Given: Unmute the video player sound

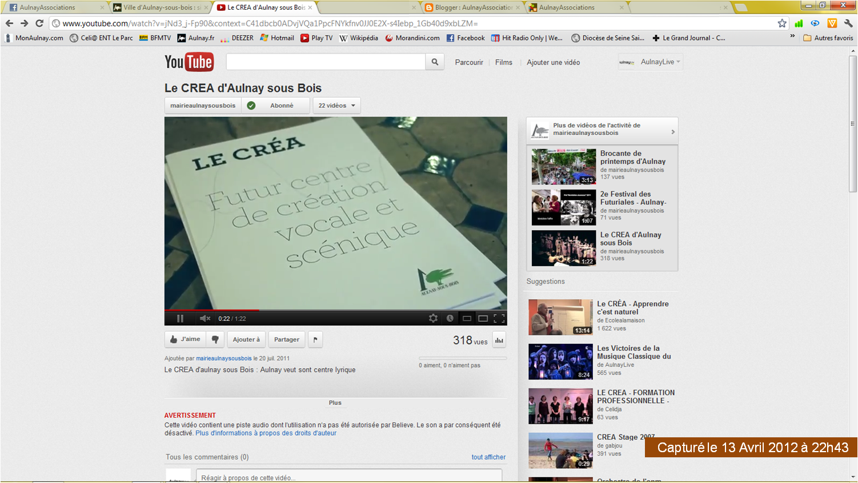Looking at the screenshot, I should [x=205, y=319].
